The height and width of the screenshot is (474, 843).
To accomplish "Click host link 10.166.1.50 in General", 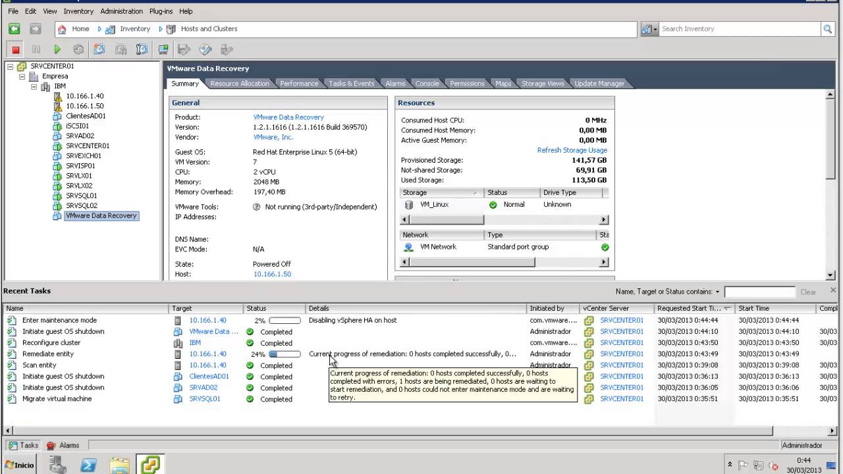I will [x=272, y=274].
